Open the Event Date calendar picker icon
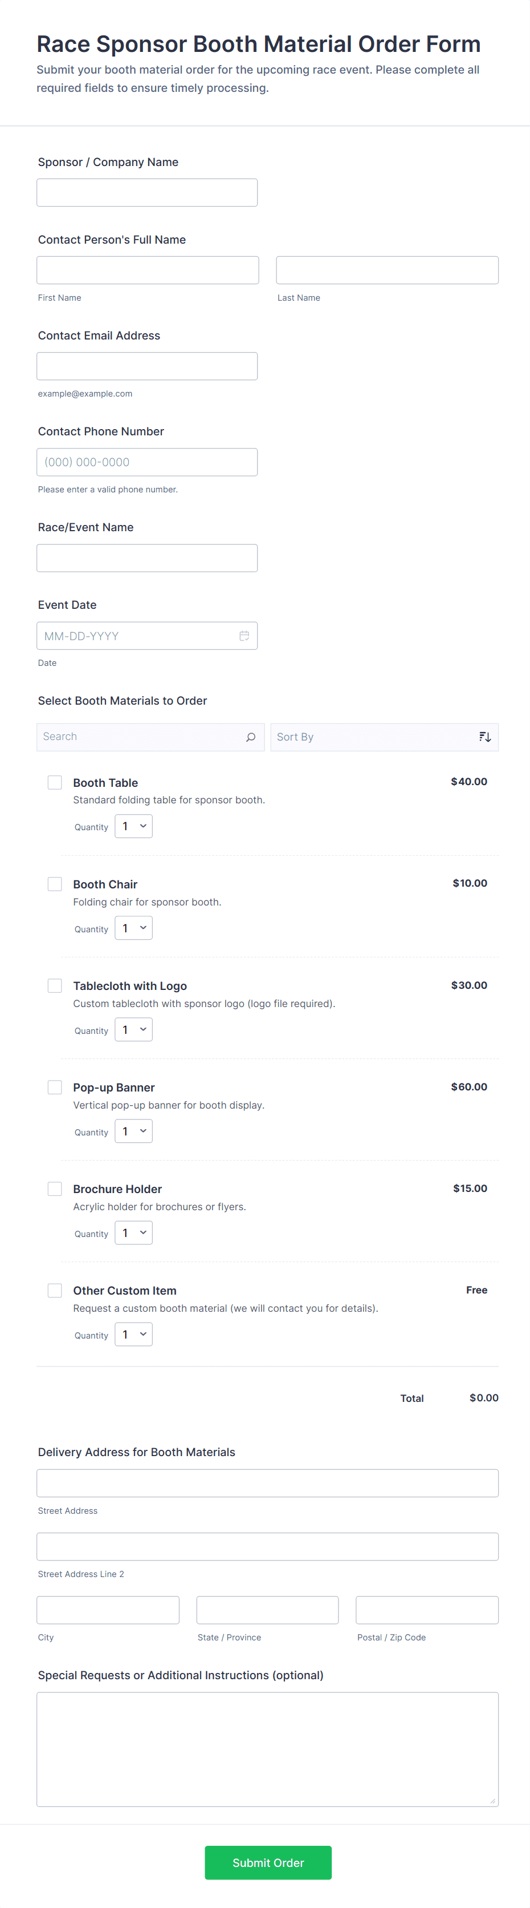Screen dimensions: 530x1908 point(244,636)
